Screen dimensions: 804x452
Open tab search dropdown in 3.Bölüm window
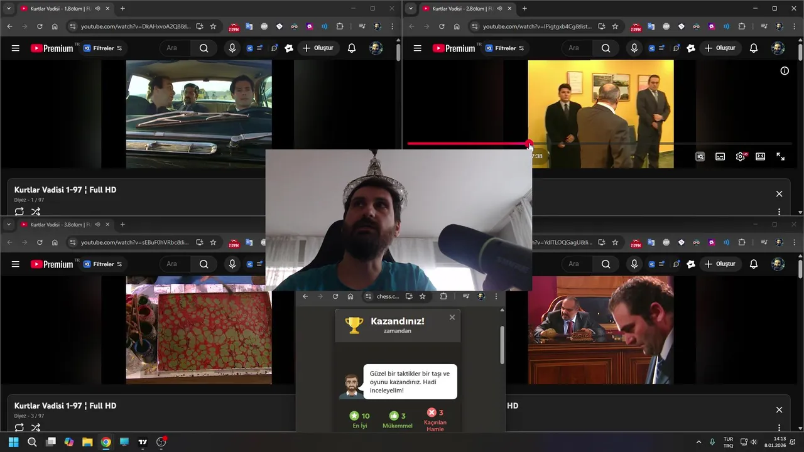click(9, 225)
